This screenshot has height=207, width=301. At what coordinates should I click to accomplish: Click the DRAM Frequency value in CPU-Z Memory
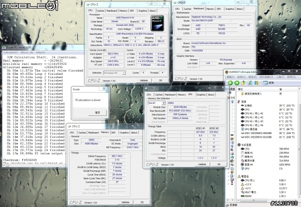(117, 156)
